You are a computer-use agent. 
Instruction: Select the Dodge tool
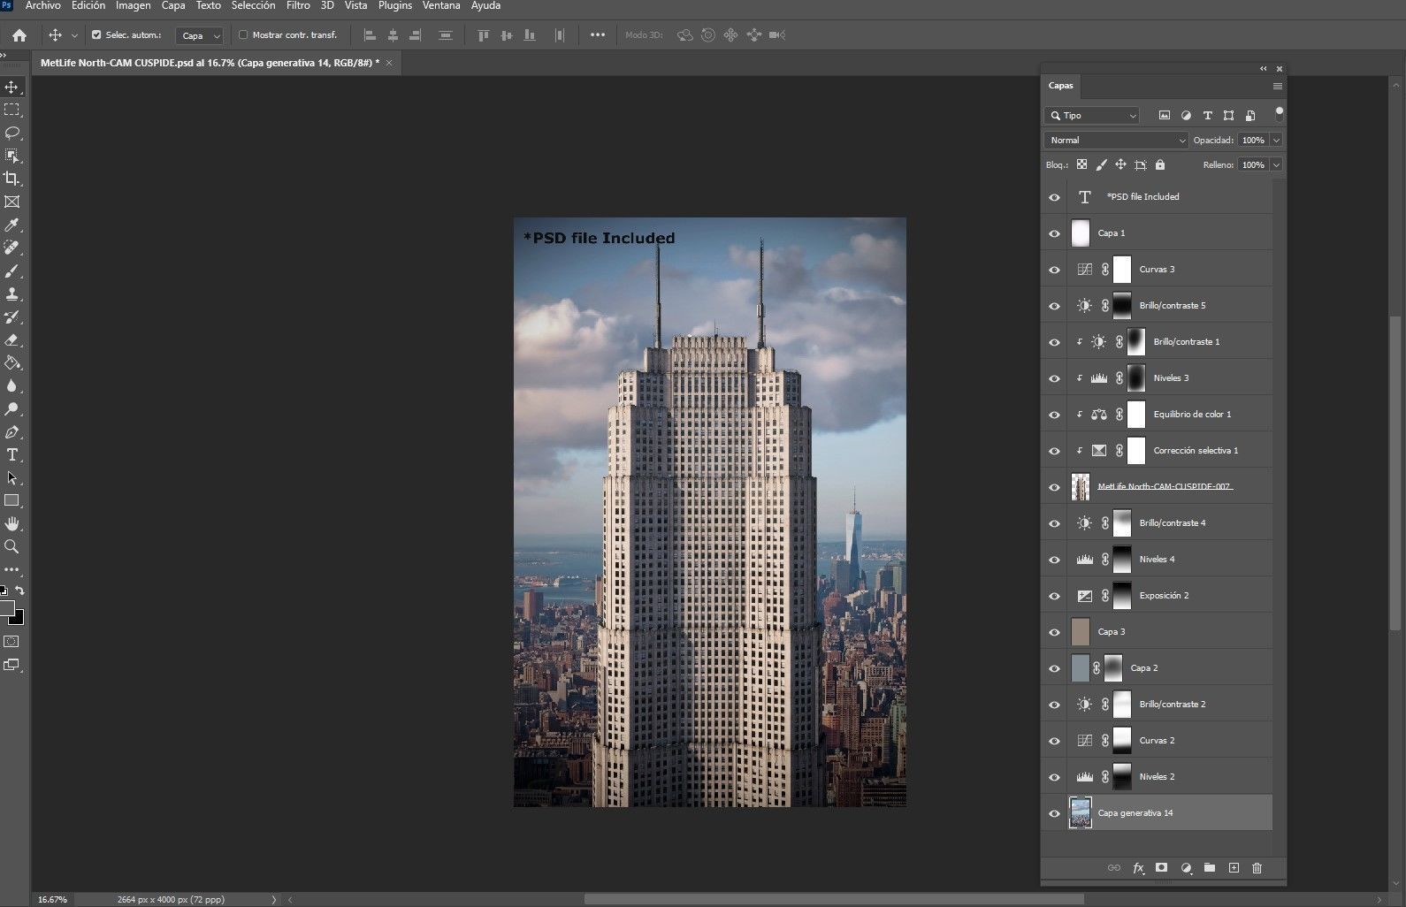click(x=11, y=409)
